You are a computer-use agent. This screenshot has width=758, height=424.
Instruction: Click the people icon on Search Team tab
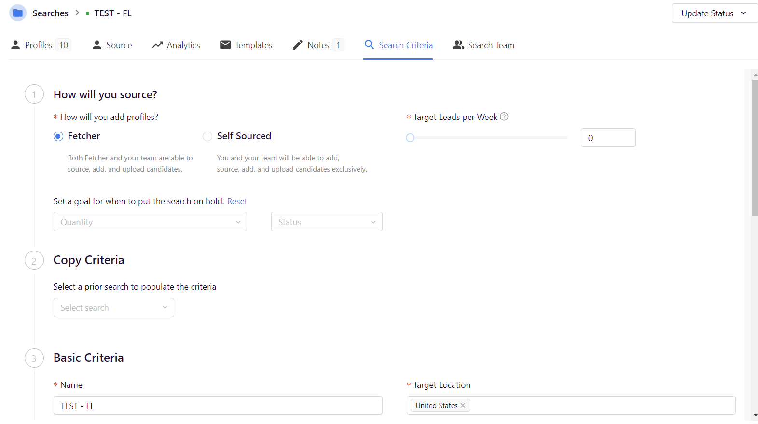tap(458, 45)
